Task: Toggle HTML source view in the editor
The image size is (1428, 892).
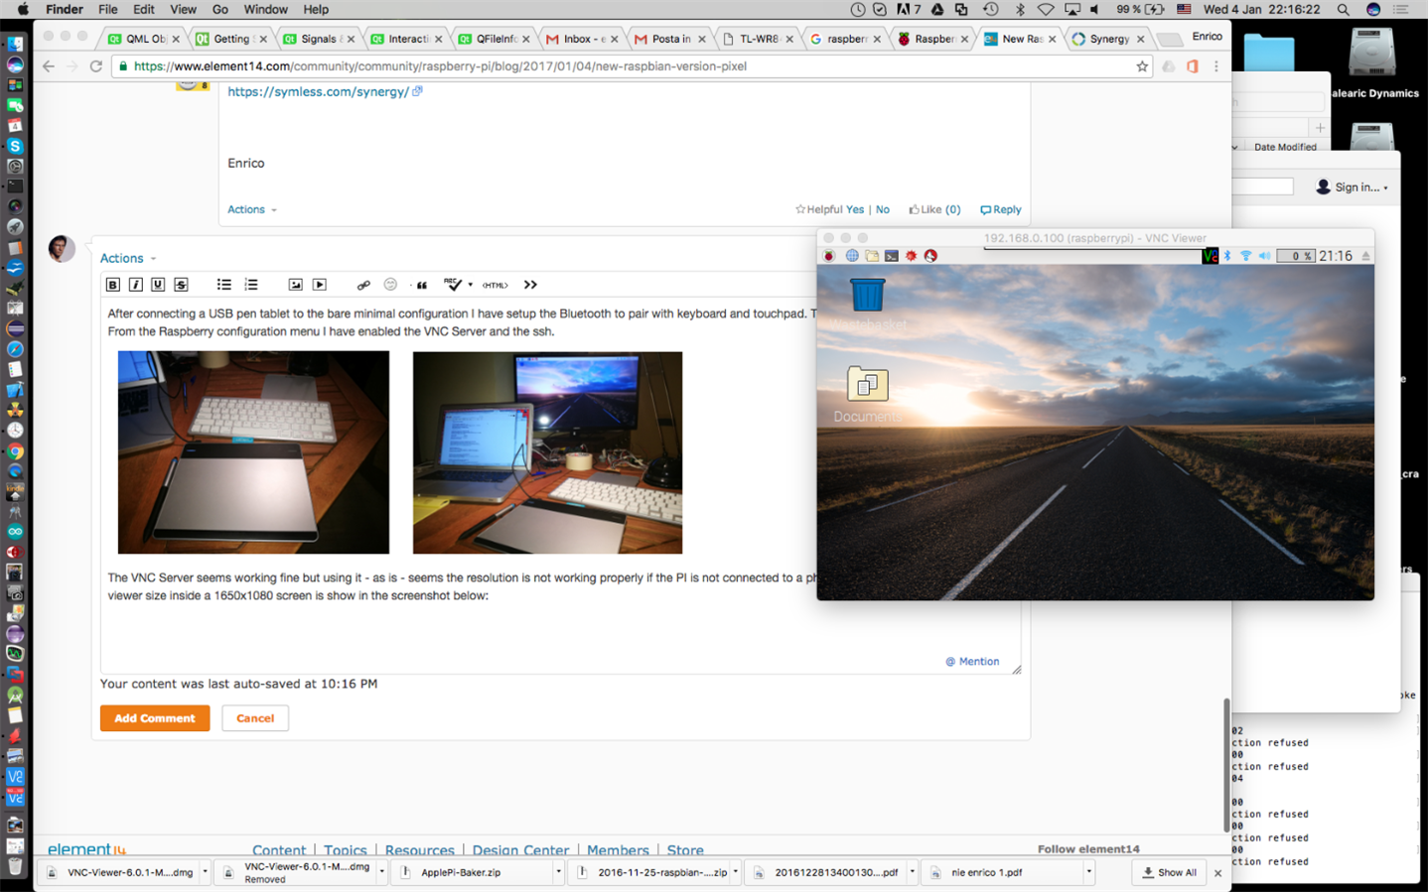Action: (x=495, y=285)
